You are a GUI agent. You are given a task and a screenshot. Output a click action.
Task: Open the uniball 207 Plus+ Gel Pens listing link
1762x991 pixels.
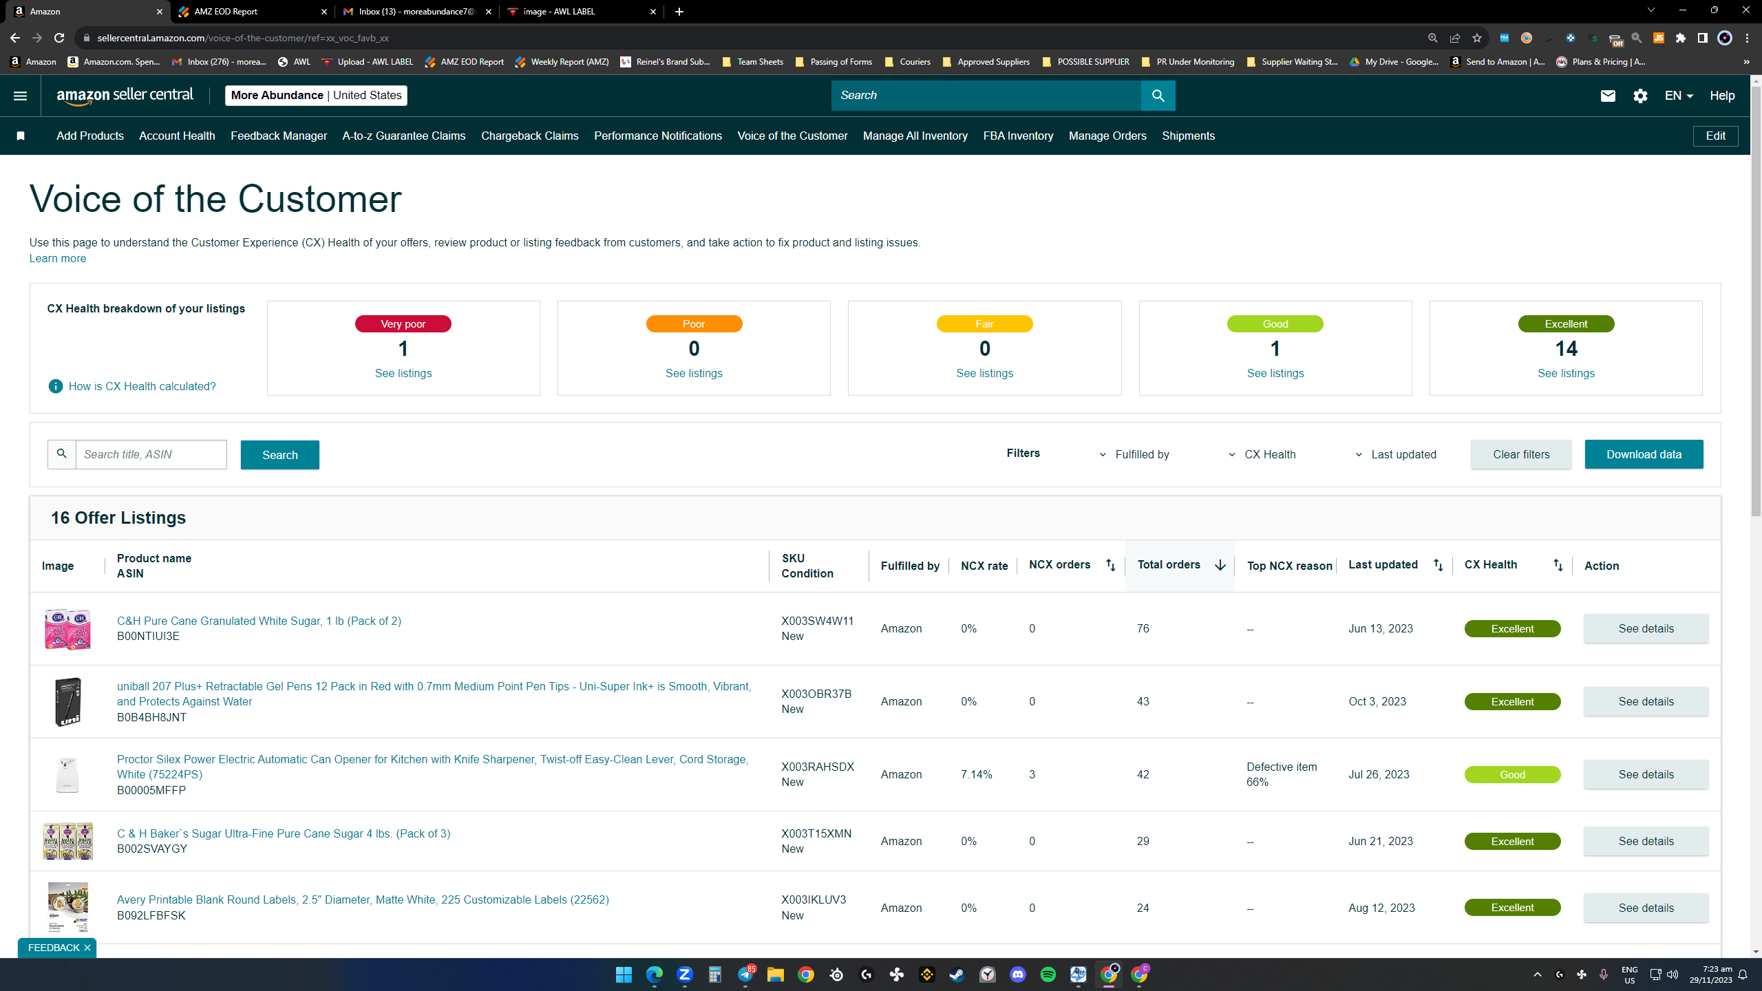[434, 694]
